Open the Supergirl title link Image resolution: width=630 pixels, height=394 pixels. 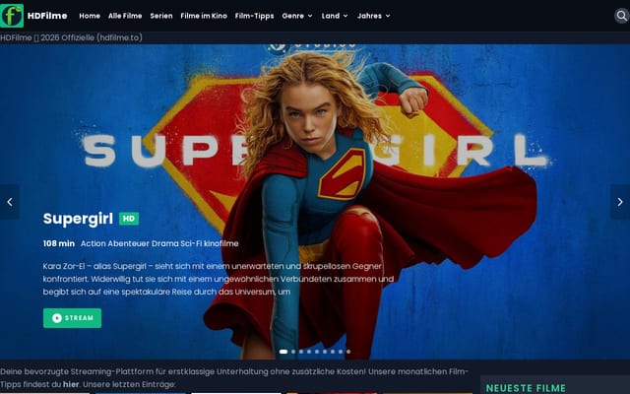click(x=78, y=219)
